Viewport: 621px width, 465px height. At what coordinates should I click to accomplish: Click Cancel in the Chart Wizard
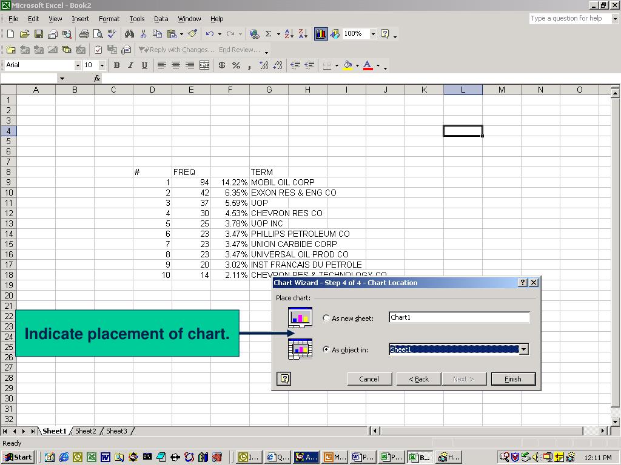pyautogui.click(x=369, y=379)
